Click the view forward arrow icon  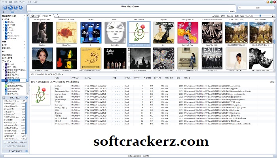(36, 16)
